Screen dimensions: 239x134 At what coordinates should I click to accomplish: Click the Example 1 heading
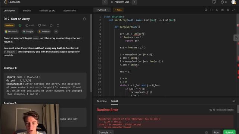[10, 68]
